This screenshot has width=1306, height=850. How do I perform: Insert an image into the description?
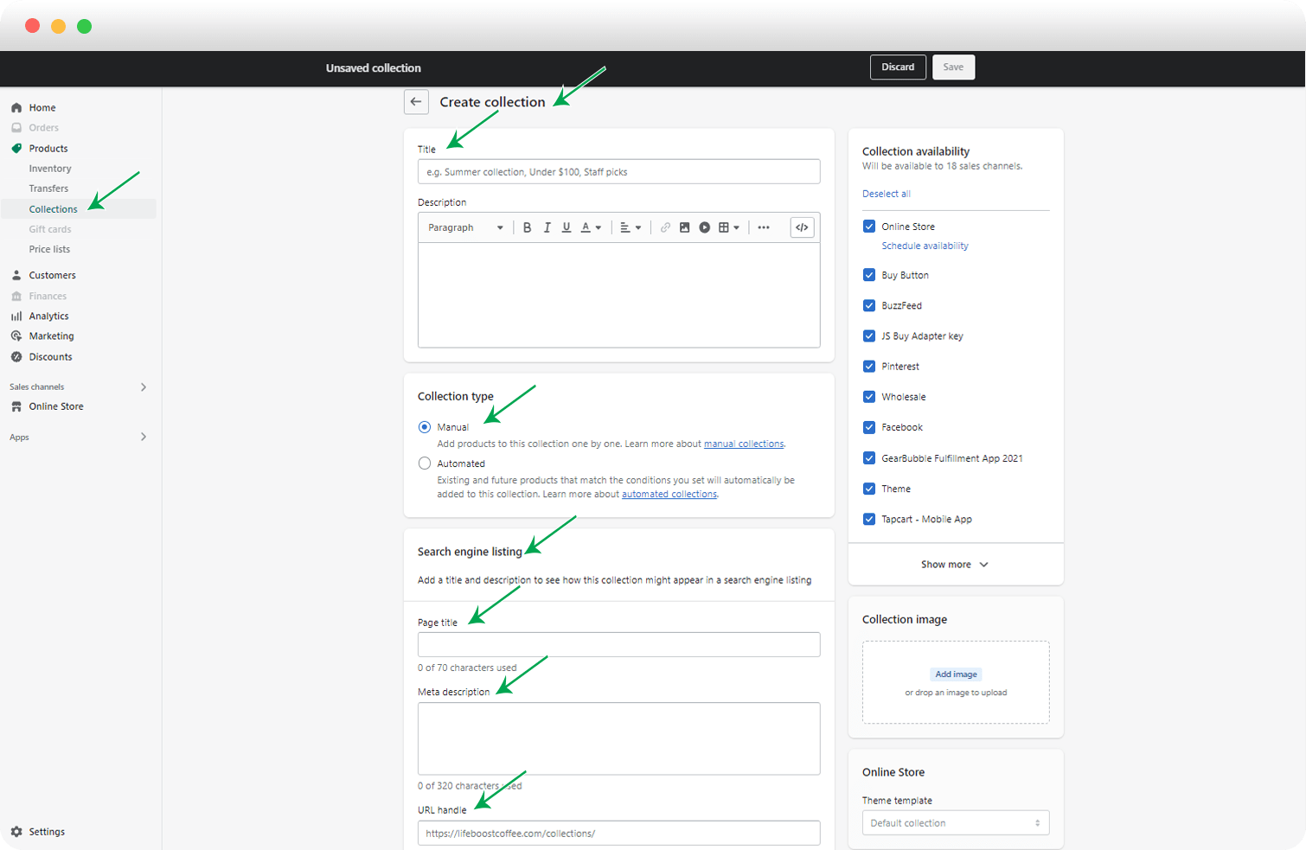pos(685,227)
